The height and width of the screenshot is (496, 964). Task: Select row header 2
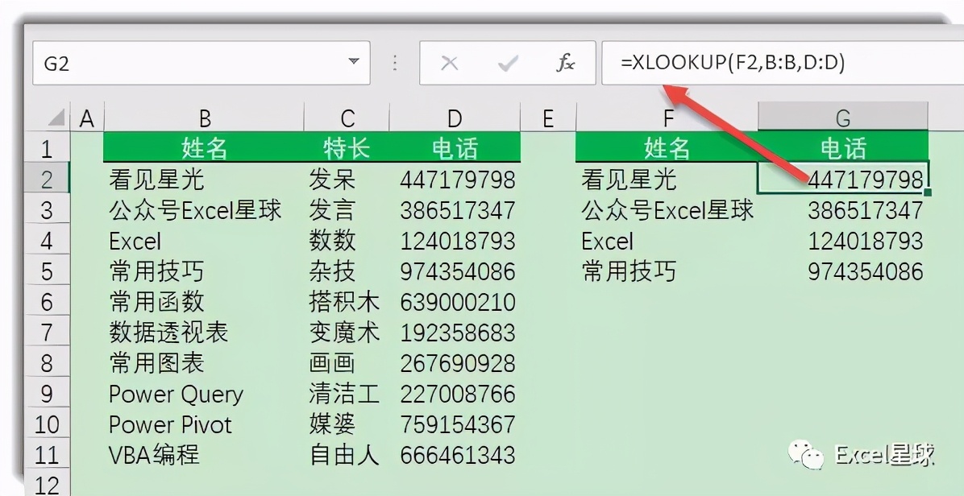[x=47, y=180]
